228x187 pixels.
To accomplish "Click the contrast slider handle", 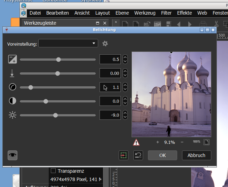I will click(46, 101).
